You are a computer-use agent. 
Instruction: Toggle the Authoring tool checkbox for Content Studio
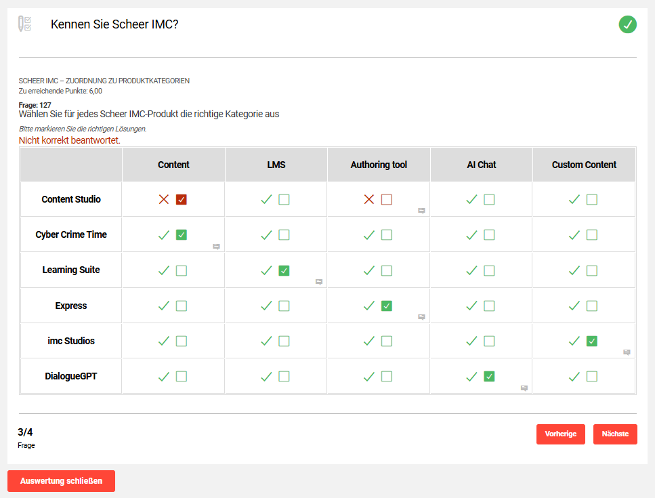coord(386,199)
